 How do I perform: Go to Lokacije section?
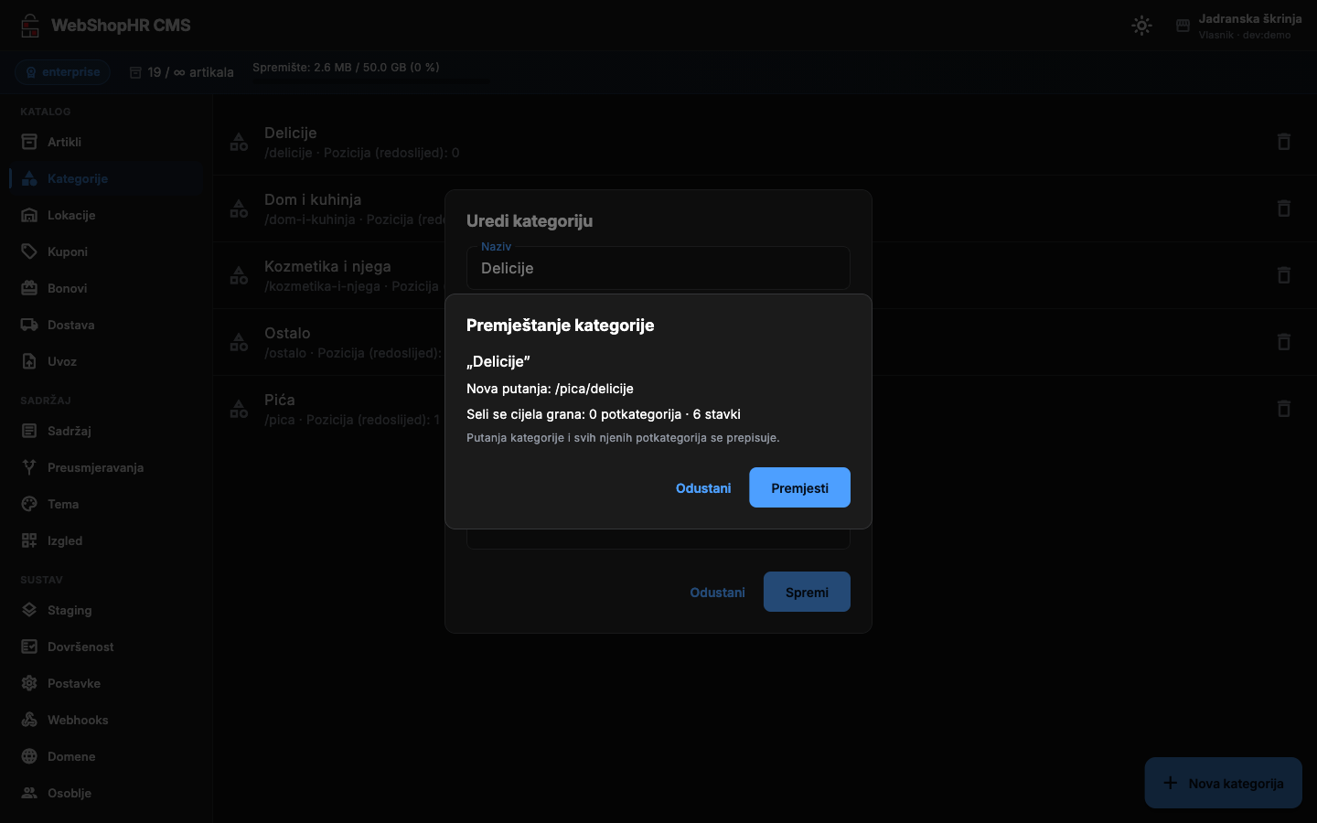pyautogui.click(x=106, y=215)
